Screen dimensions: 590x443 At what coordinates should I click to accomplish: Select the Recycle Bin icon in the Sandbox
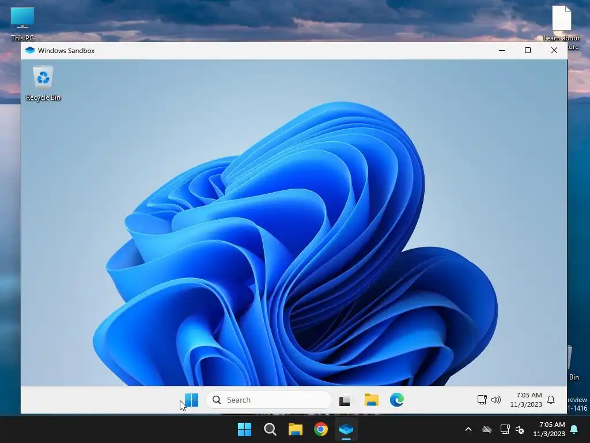[43, 84]
